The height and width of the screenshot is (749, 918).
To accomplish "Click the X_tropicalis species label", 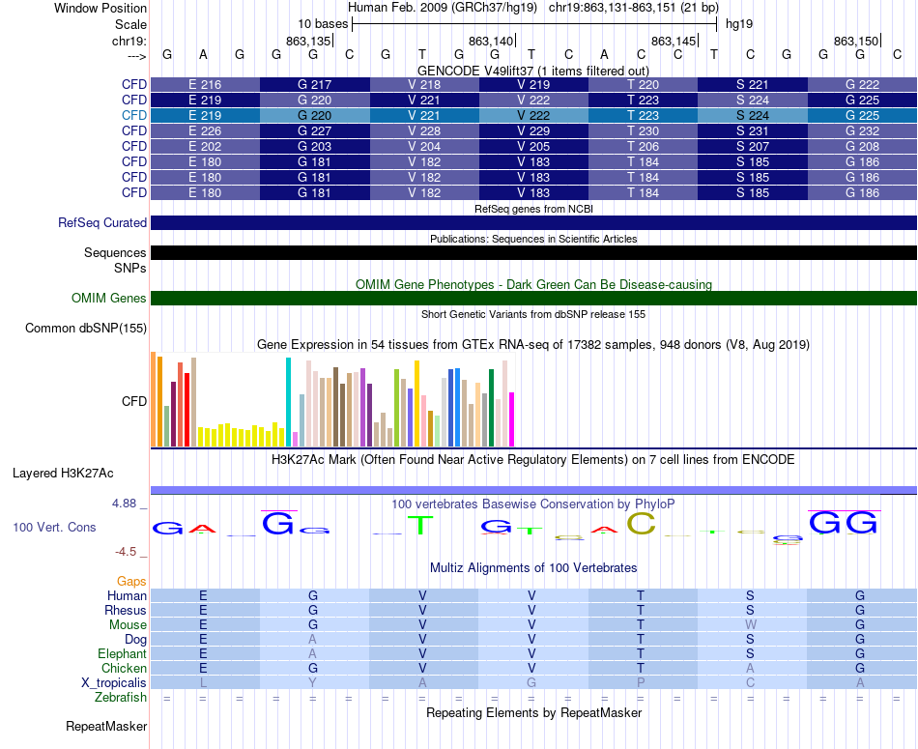I will 114,683.
